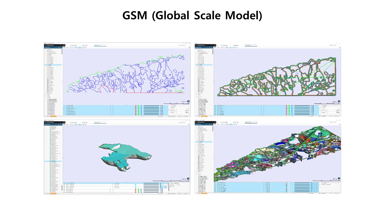Toggle eye icon of third shape-list row, blue contour window
The height and width of the screenshot is (217, 385).
tap(64, 109)
